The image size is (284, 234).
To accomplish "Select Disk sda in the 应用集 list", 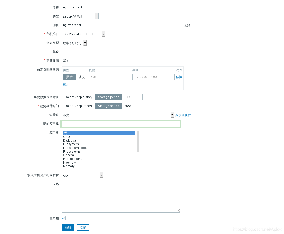I will [x=99, y=140].
